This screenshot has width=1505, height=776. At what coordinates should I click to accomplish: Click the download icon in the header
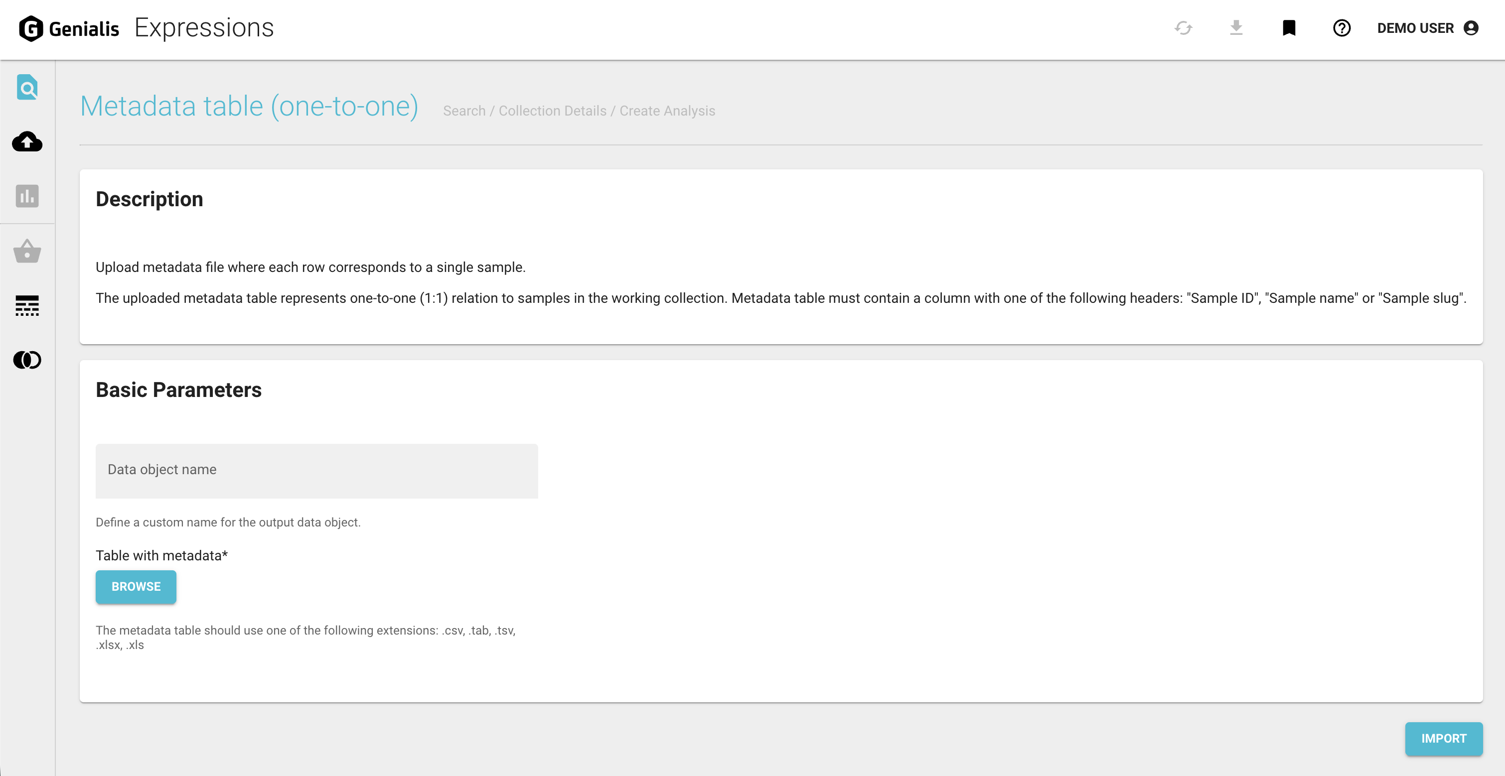1236,27
